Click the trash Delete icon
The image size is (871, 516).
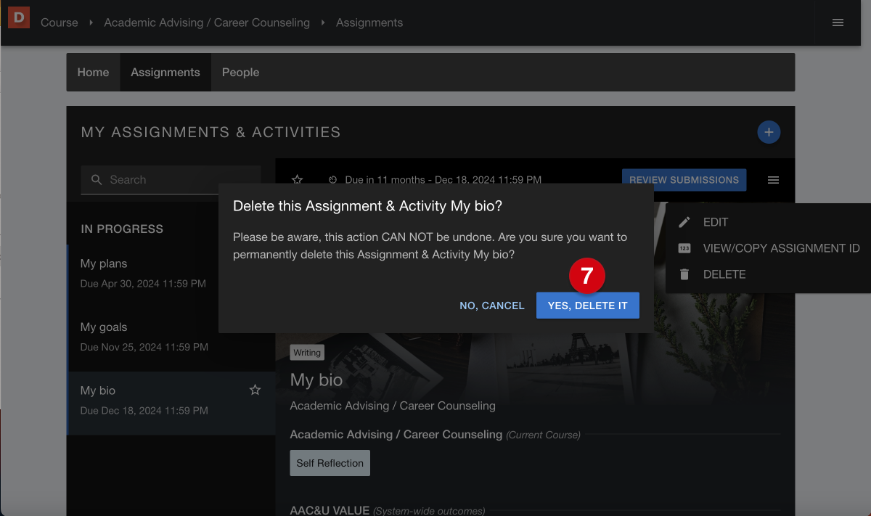684,274
